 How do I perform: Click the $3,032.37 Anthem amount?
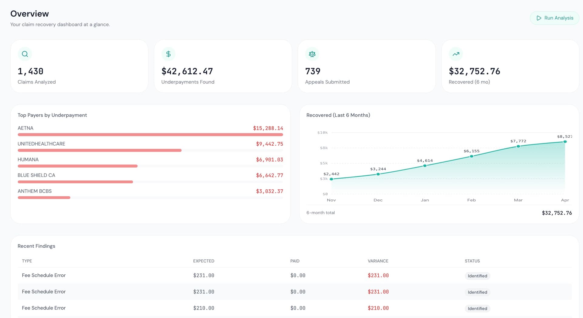tap(269, 191)
